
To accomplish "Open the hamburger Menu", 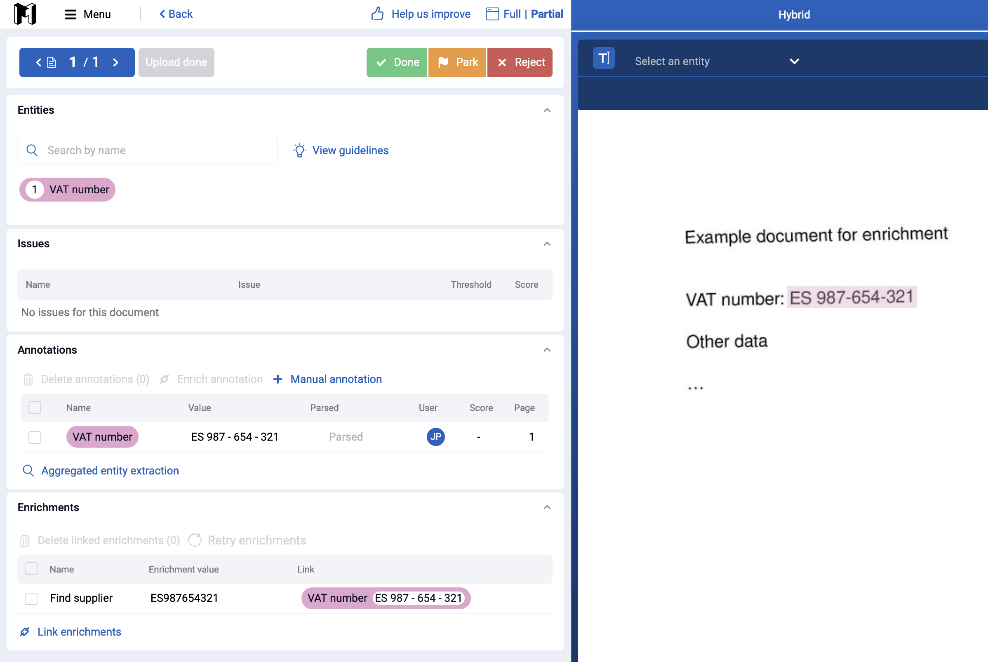I will click(x=87, y=14).
